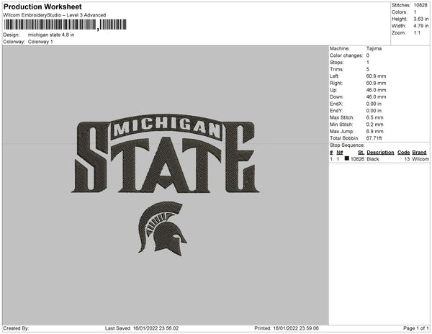Click the Machine value 'Tajima'

pyautogui.click(x=374, y=49)
